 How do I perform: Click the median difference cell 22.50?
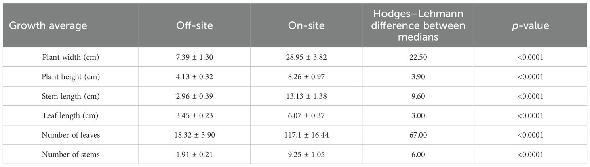418,58
